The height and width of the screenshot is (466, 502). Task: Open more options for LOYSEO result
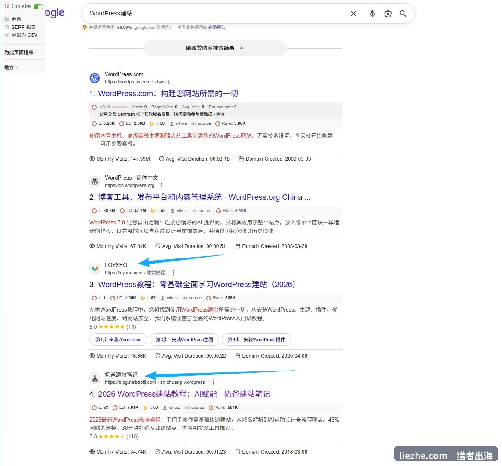[x=173, y=273]
